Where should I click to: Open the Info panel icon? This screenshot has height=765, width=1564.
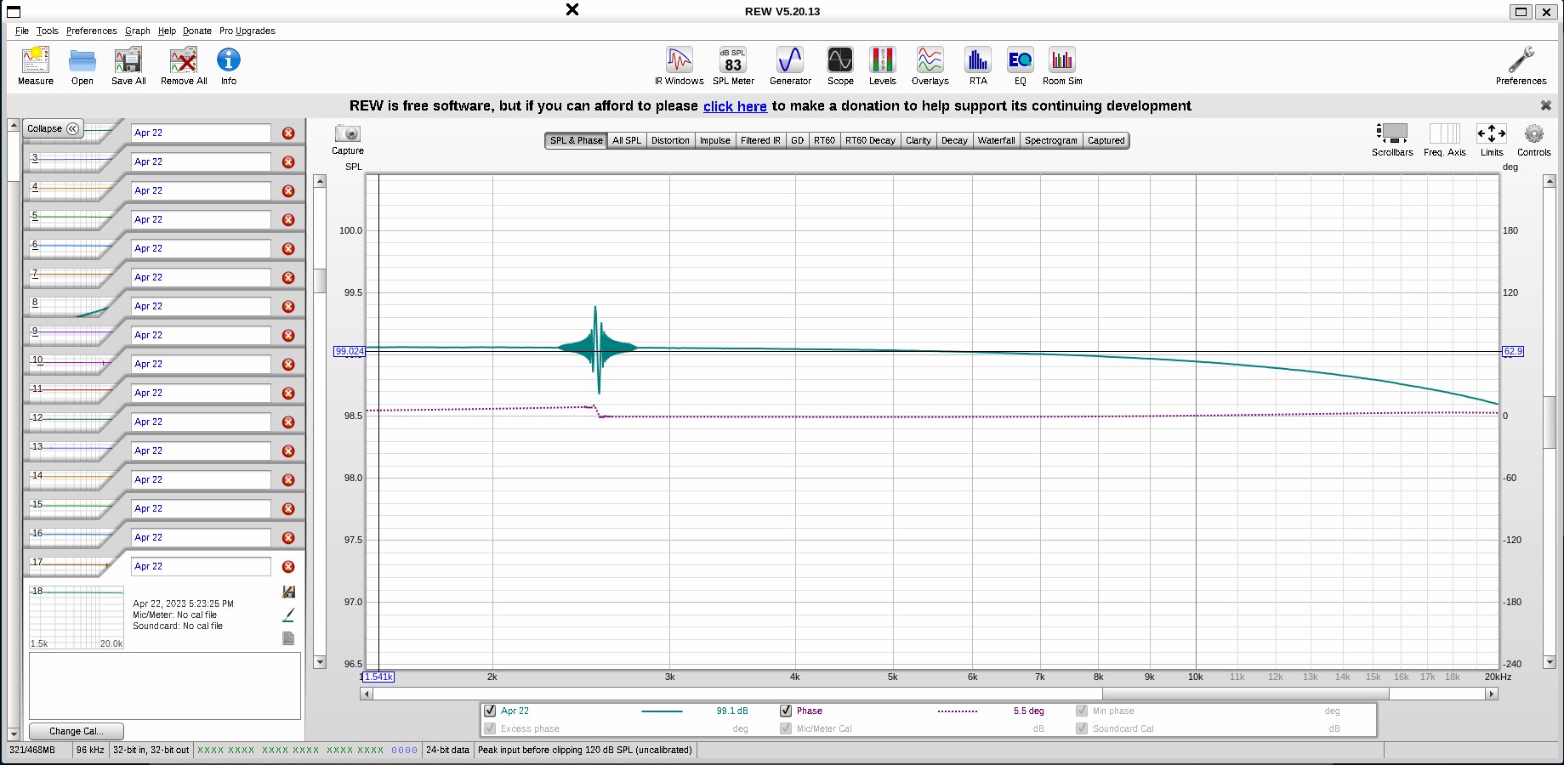point(229,66)
